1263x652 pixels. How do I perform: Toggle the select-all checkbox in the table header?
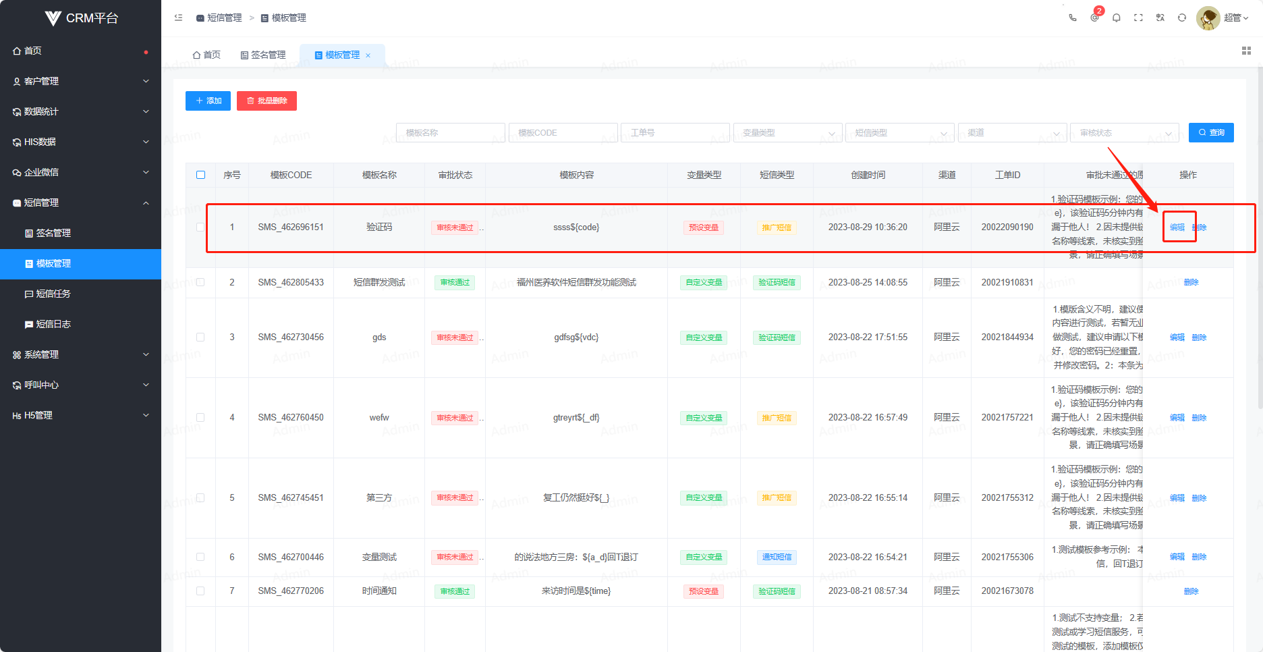(x=200, y=175)
